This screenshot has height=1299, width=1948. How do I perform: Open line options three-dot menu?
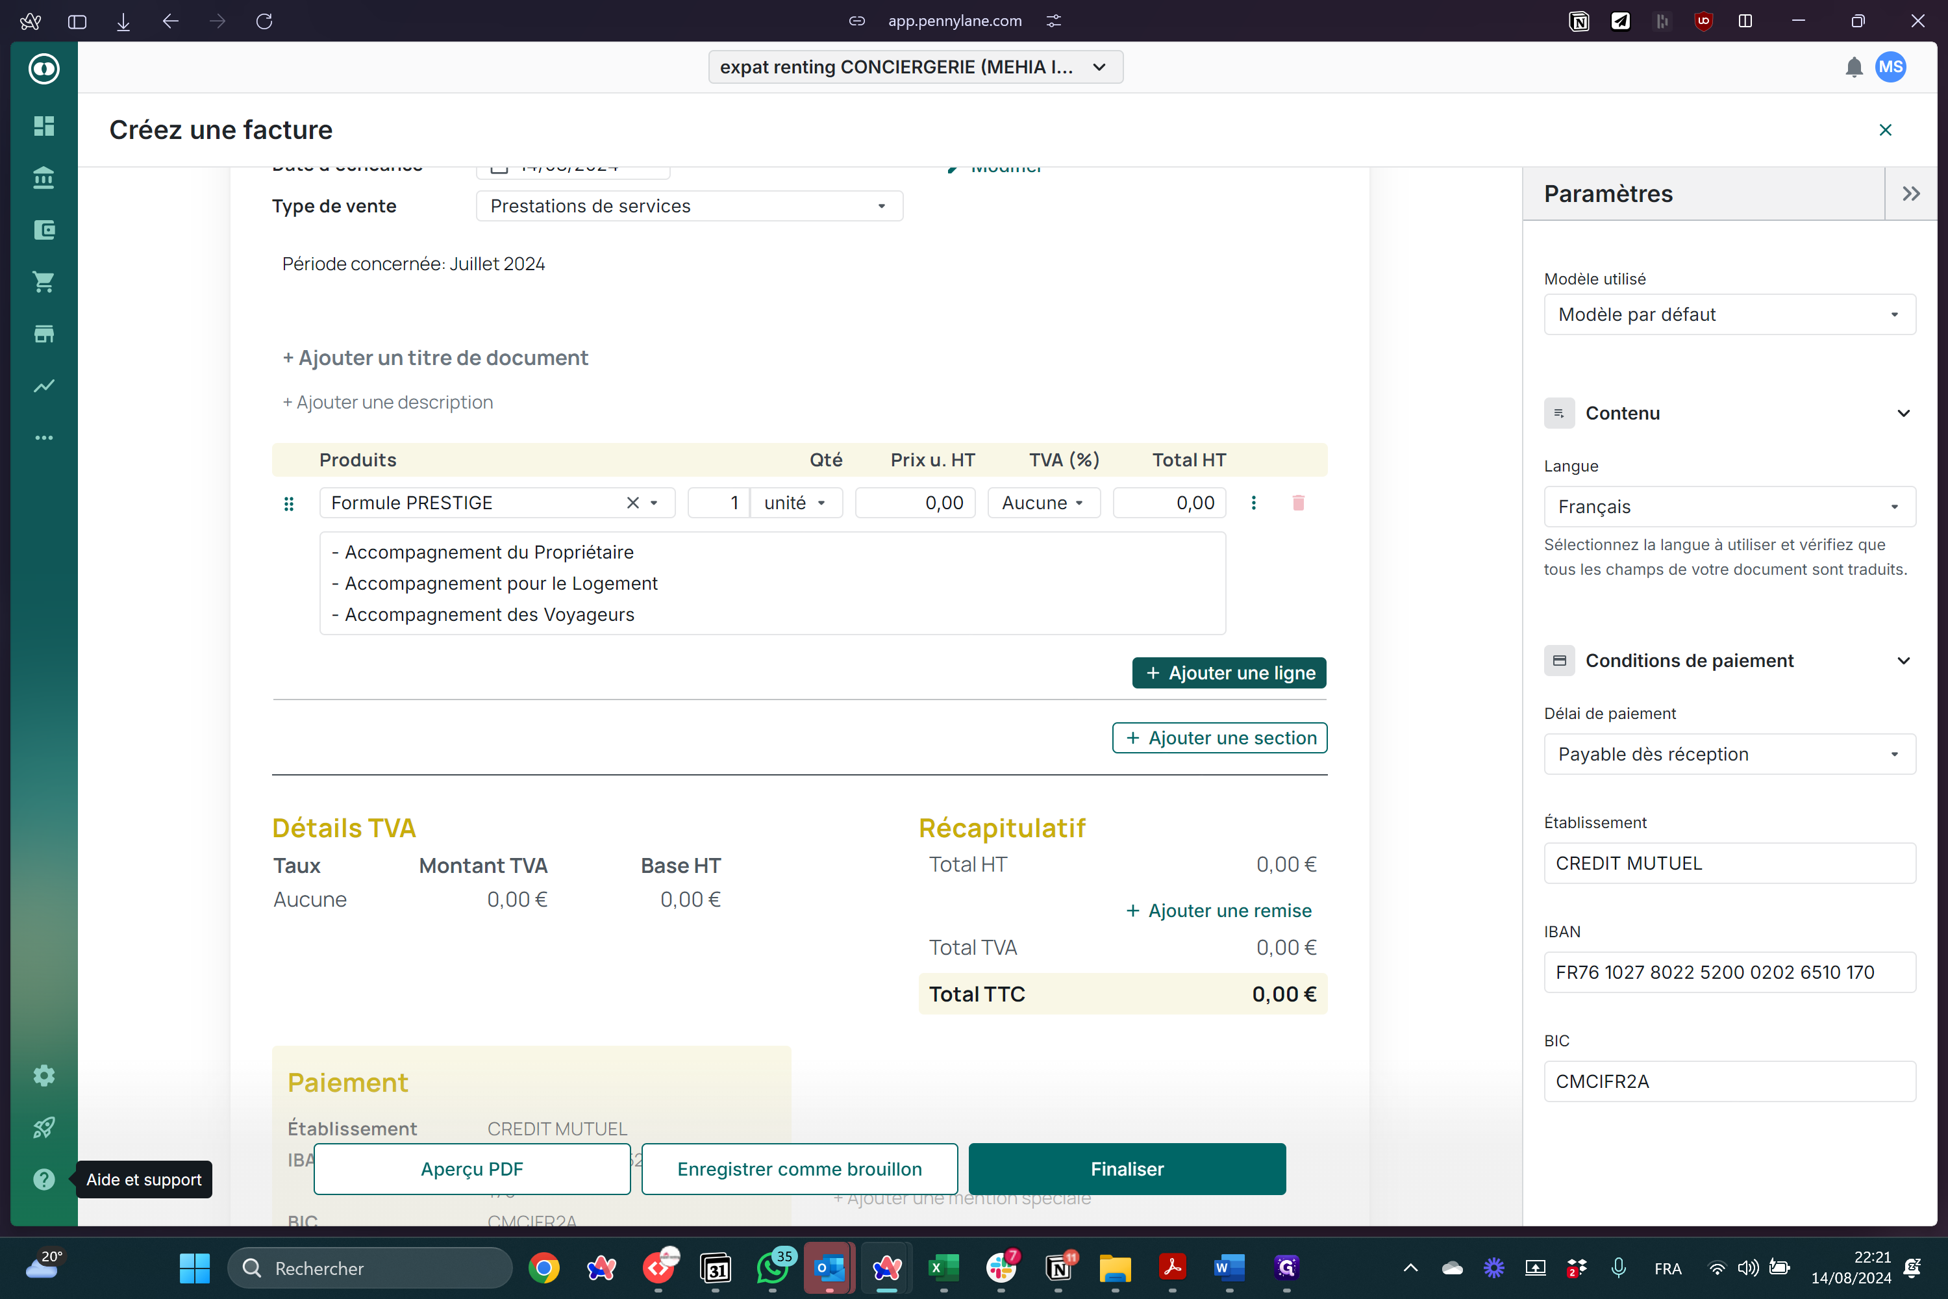1253,503
